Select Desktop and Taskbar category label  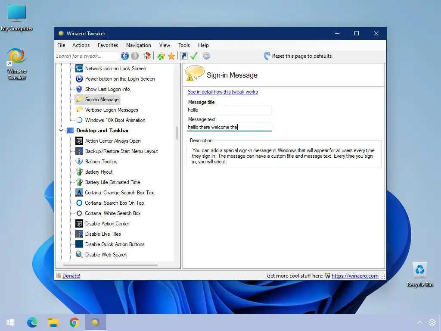click(102, 131)
